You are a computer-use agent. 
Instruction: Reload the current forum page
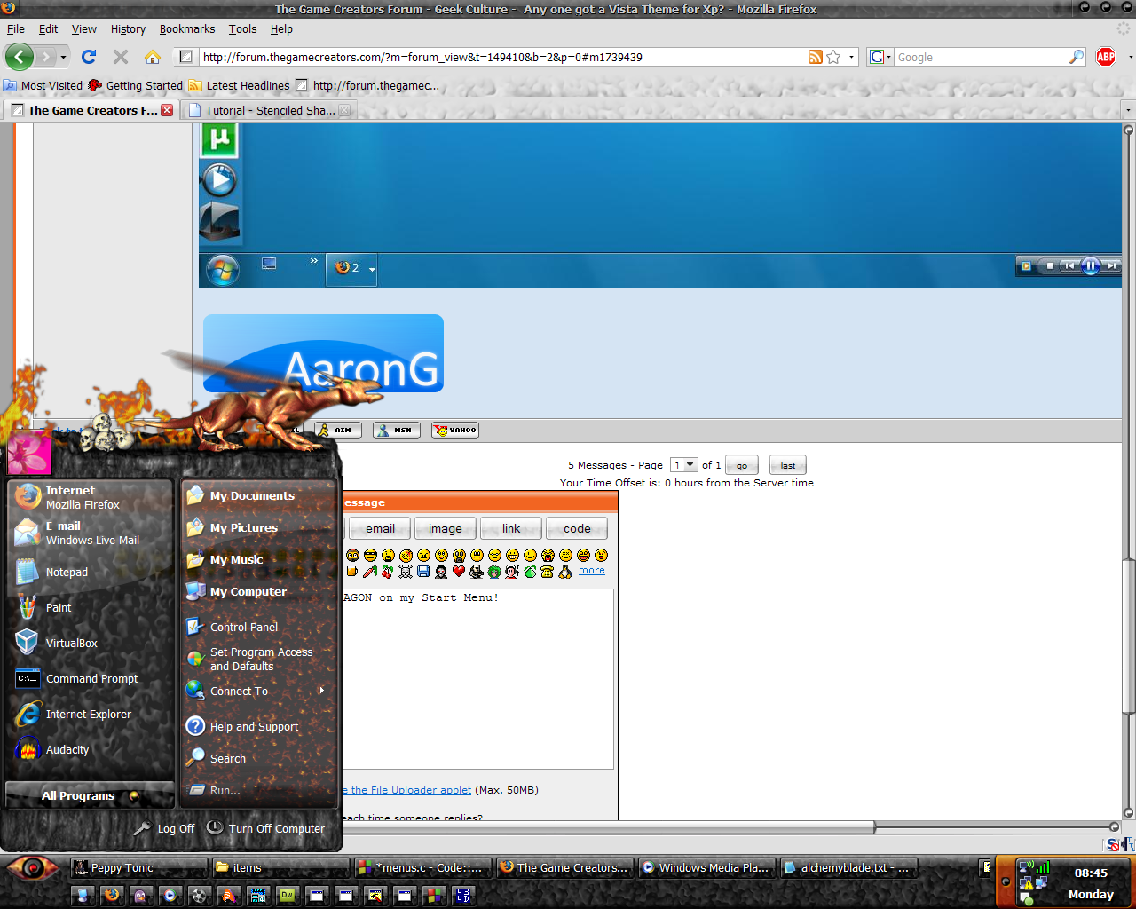[88, 57]
